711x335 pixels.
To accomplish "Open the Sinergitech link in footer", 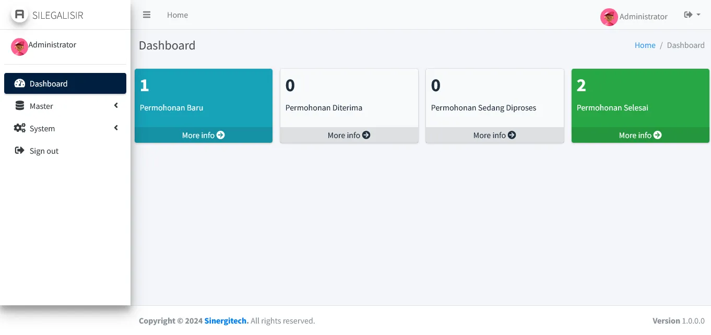I will pos(226,321).
